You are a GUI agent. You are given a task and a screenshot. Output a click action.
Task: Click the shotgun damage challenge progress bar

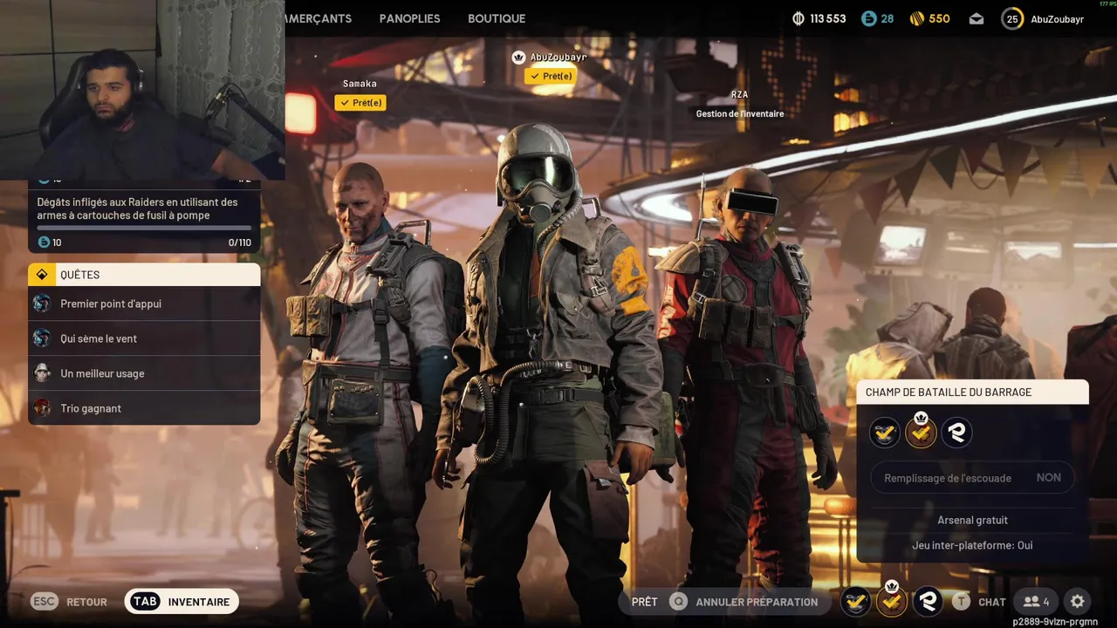[144, 228]
